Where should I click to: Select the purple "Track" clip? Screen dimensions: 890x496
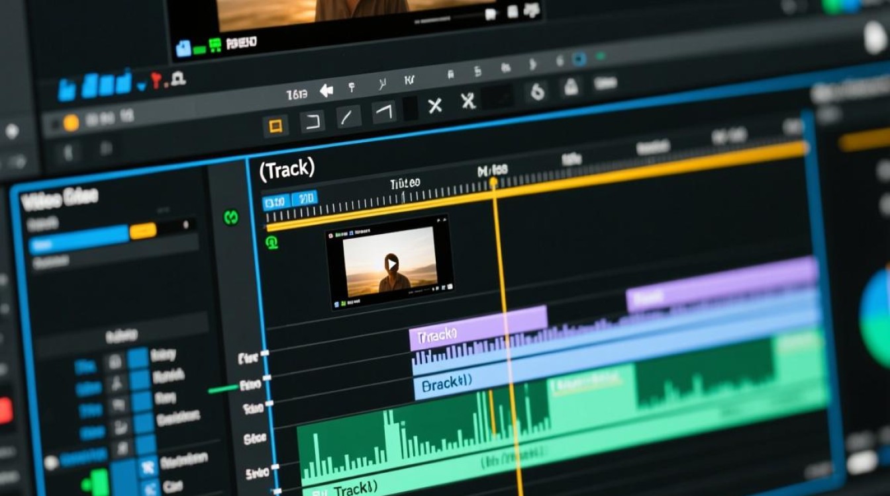478,329
